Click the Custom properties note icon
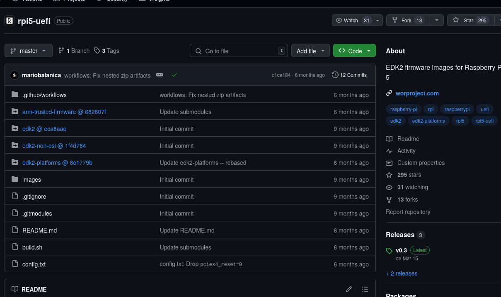Viewport: 501px width, 297px height. coord(389,163)
